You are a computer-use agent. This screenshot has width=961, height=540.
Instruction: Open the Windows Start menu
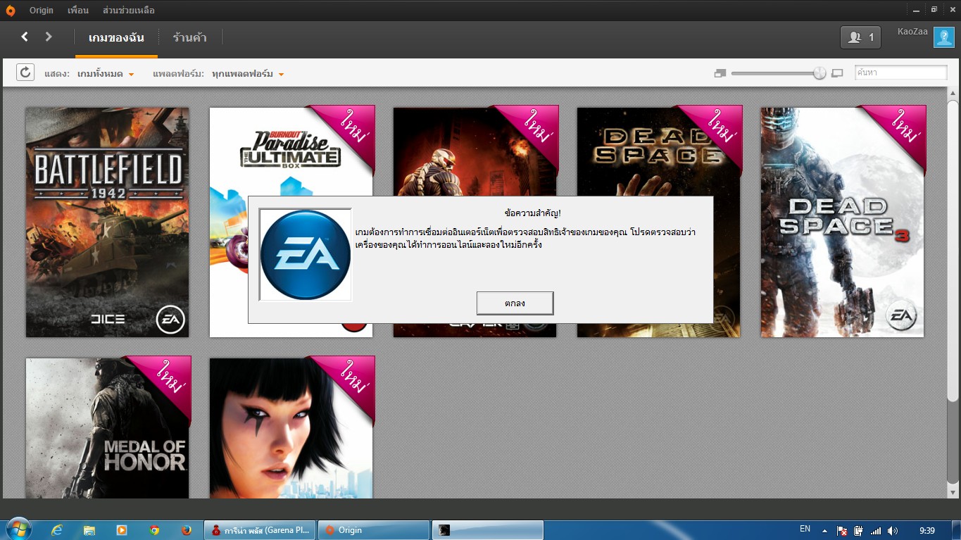click(x=18, y=529)
